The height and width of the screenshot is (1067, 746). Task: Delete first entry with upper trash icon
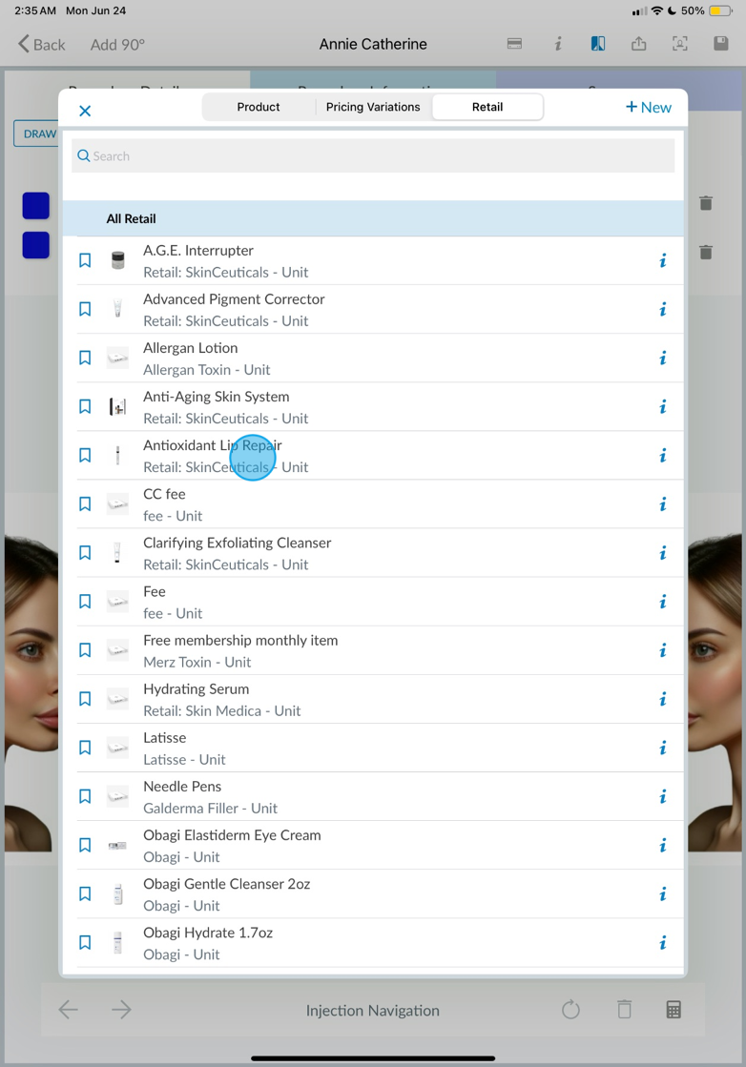tap(706, 203)
